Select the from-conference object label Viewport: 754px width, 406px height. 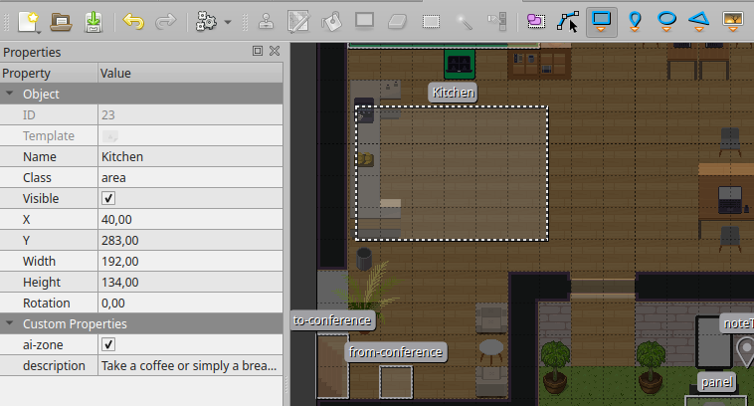pyautogui.click(x=396, y=352)
